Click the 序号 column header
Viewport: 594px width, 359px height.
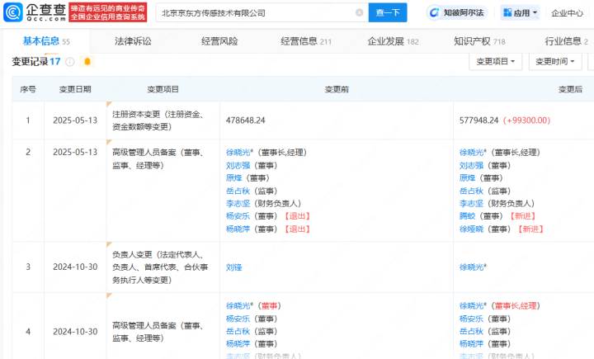tap(28, 89)
